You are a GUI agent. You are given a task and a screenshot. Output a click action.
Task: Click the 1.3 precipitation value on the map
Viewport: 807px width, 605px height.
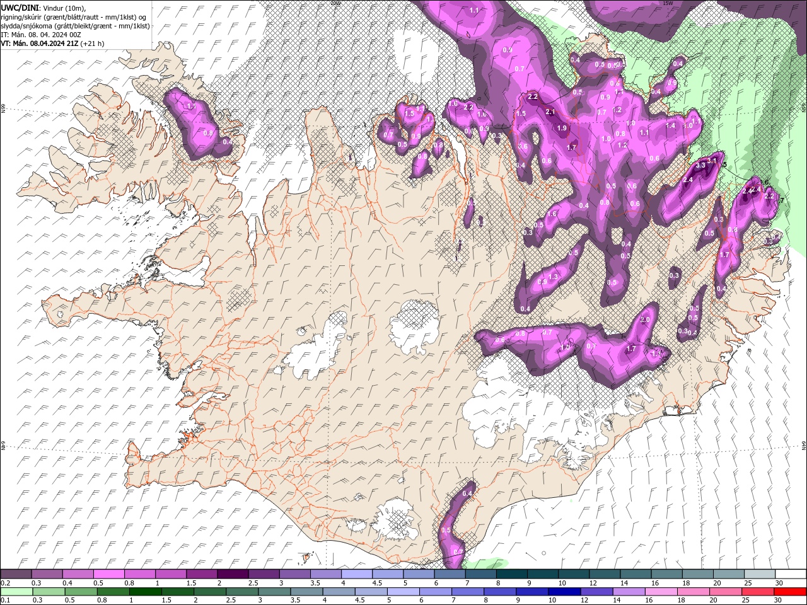point(554,277)
